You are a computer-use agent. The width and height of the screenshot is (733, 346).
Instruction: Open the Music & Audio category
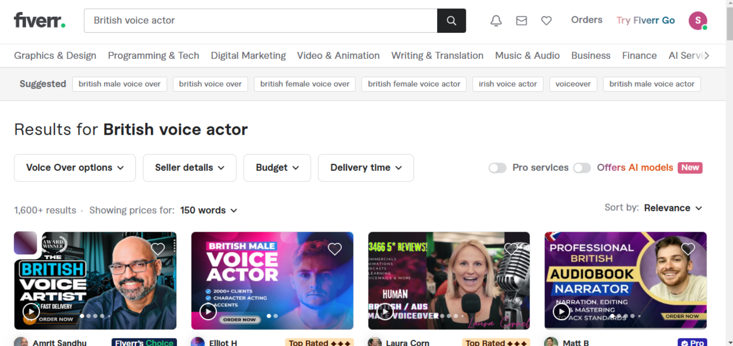[527, 55]
